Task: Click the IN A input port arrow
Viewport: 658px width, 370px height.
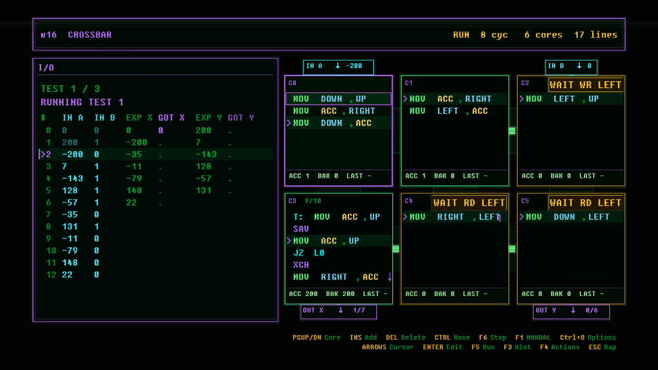Action: (x=338, y=66)
